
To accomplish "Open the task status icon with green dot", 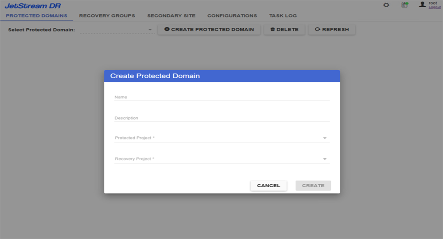I will (404, 5).
